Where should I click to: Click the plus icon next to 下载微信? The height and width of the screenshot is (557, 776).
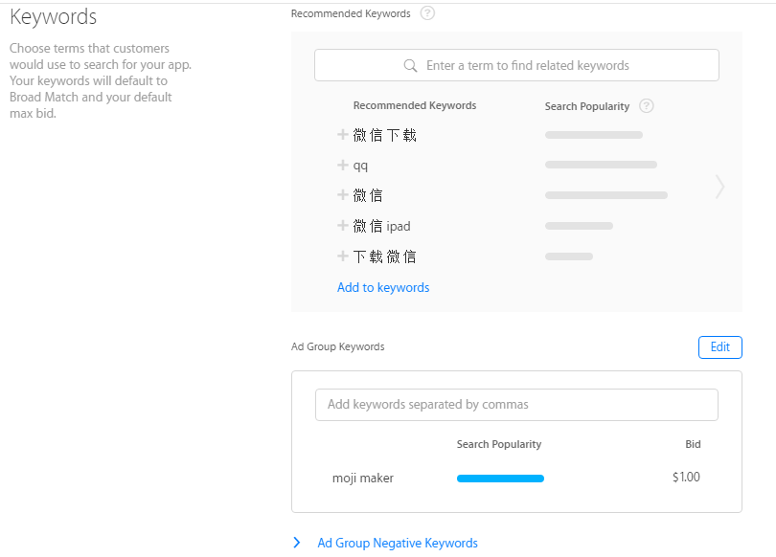(x=342, y=256)
